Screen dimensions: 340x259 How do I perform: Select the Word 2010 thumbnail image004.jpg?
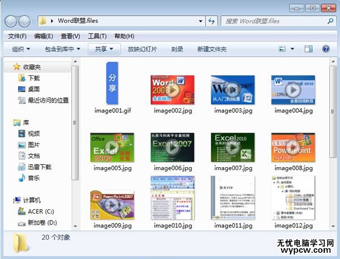point(293,90)
